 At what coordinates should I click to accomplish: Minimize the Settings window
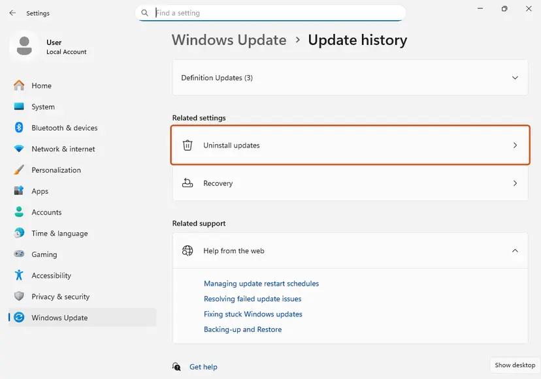[480, 8]
